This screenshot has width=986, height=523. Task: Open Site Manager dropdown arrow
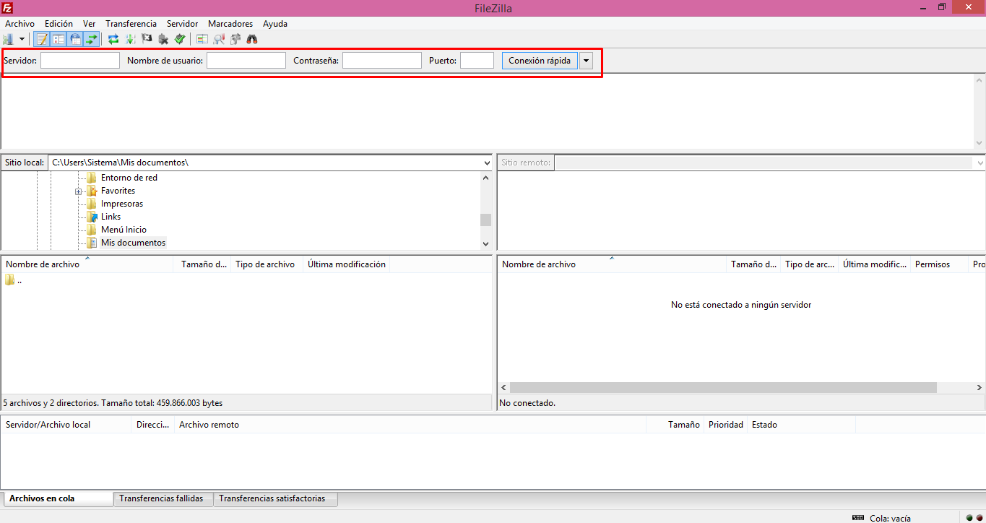22,39
